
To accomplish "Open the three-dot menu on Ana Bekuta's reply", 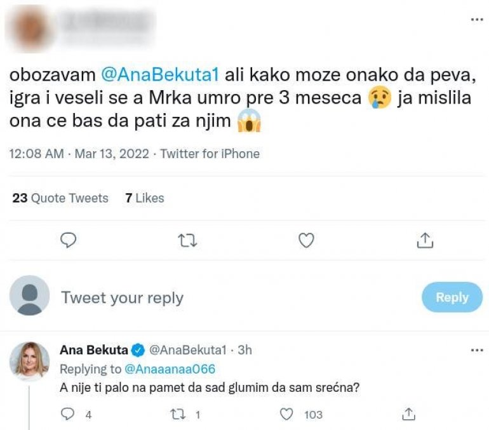I will [476, 350].
